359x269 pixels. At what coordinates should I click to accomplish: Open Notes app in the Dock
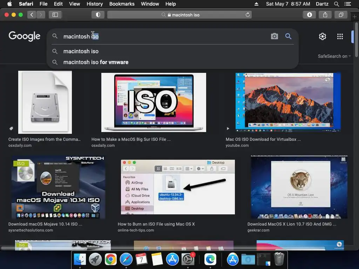pyautogui.click(x=157, y=260)
